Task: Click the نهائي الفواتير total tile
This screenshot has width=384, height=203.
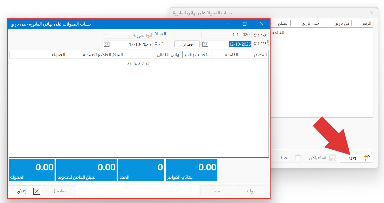Action: point(192,170)
